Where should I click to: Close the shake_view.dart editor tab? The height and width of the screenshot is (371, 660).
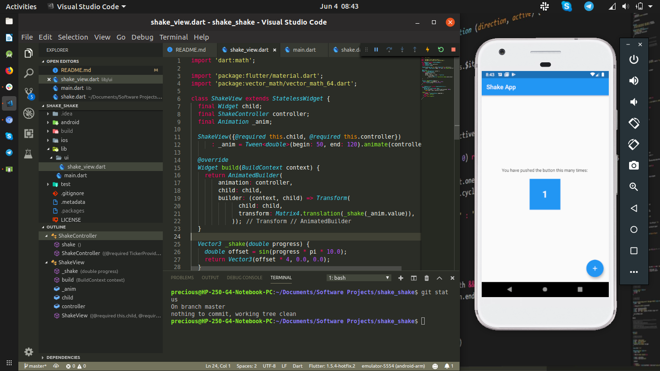point(275,50)
